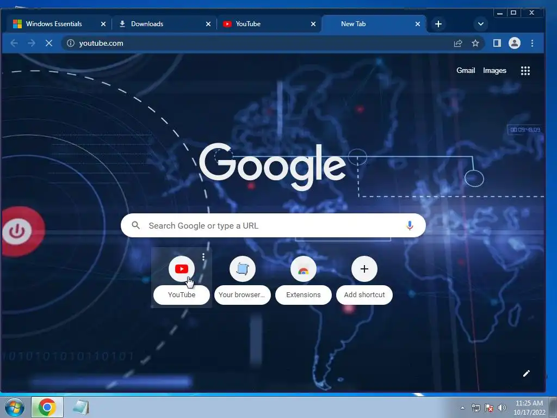The height and width of the screenshot is (418, 557).
Task: Start voice search with the microphone
Action: (x=410, y=225)
